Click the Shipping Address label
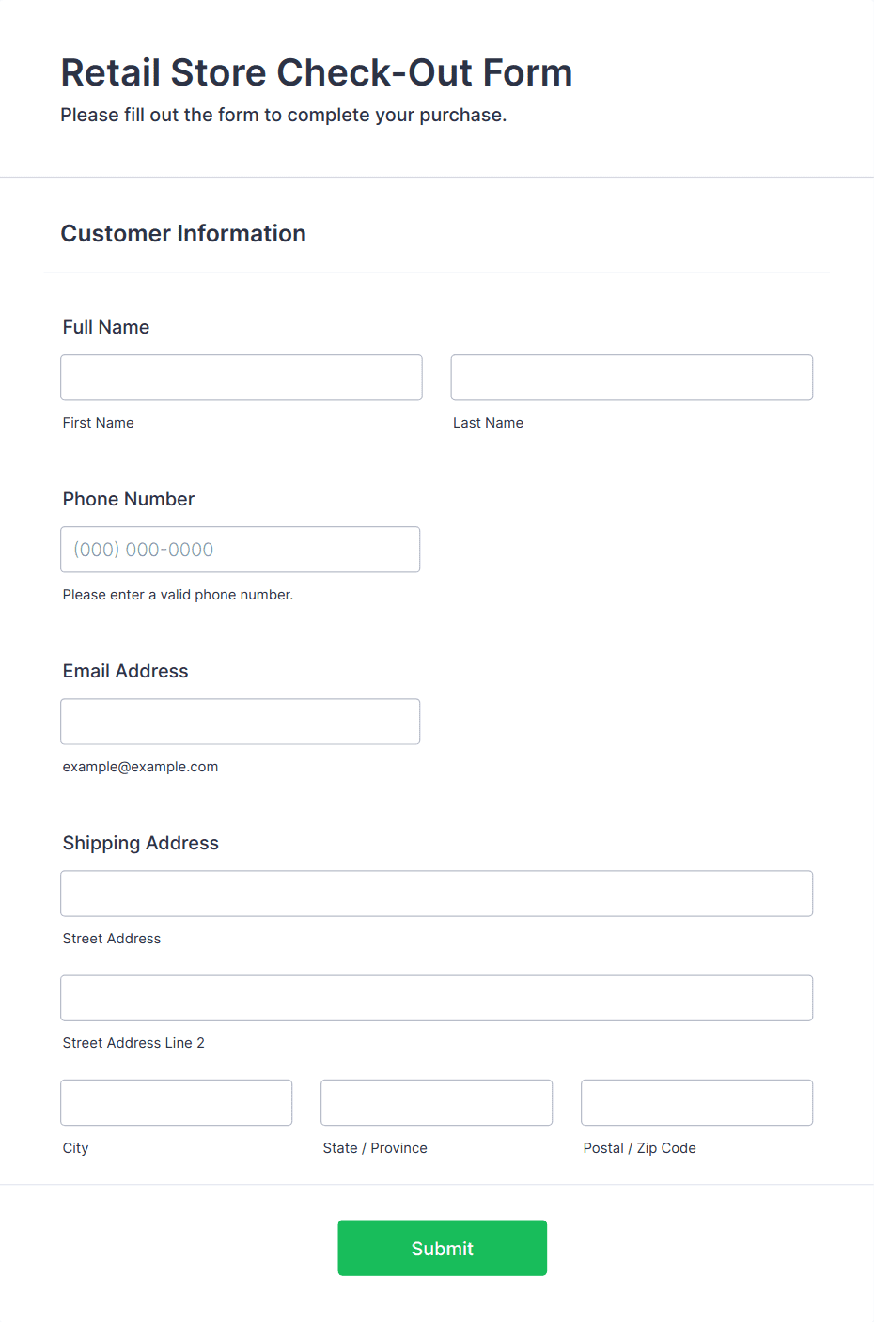 pyautogui.click(x=141, y=843)
